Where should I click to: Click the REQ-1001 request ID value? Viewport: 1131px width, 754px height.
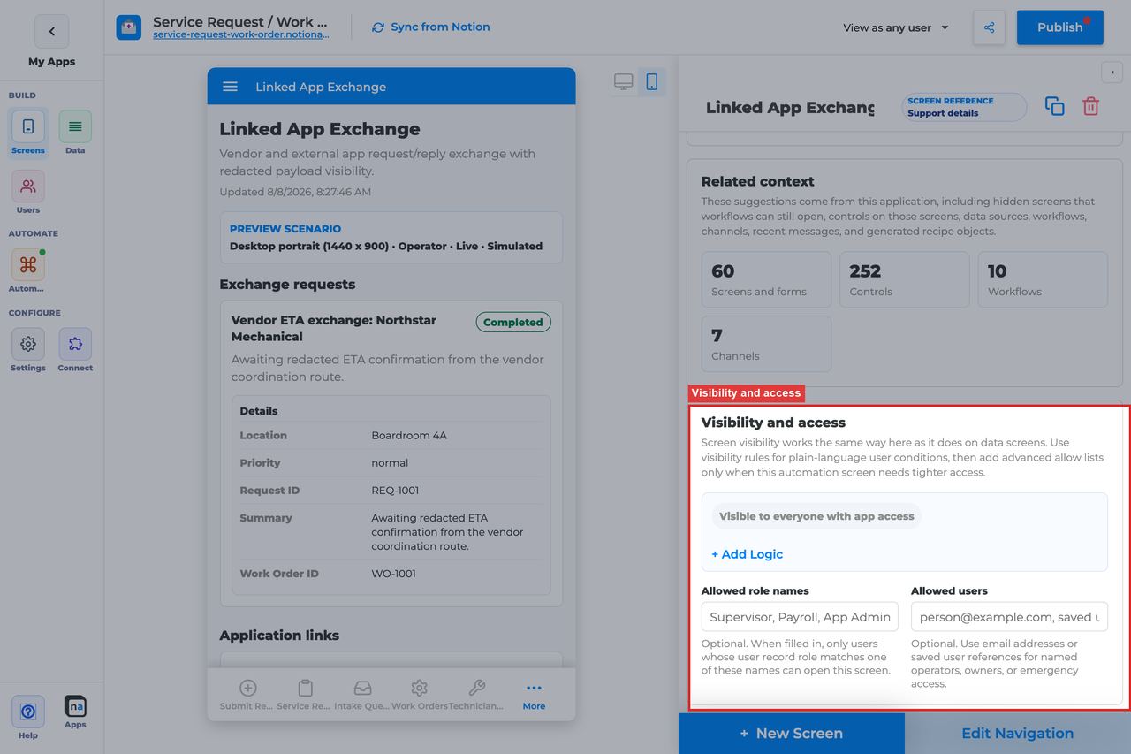click(x=395, y=491)
